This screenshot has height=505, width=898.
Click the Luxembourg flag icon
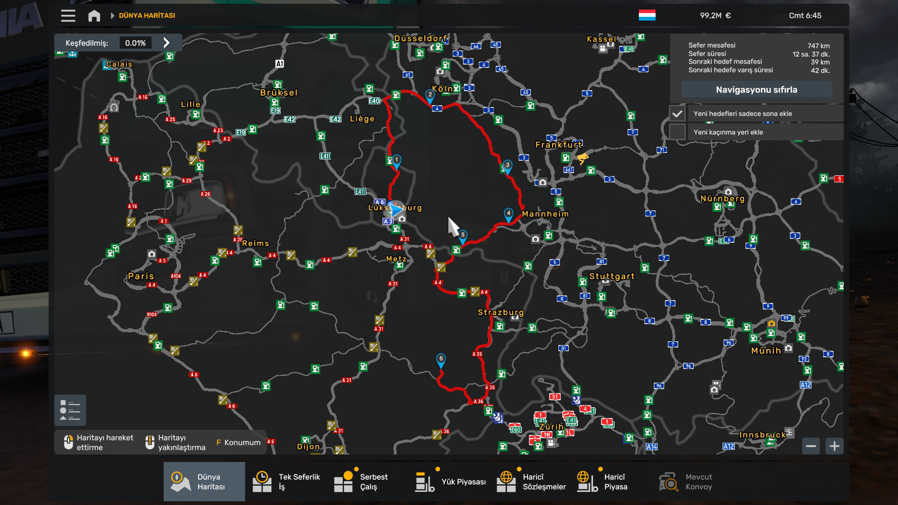[647, 15]
